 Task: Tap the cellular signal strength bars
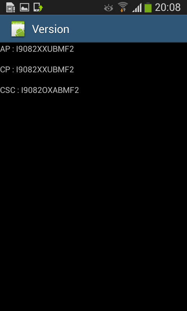tap(137, 8)
